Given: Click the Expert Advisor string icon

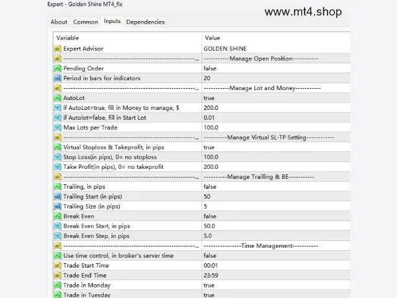Looking at the screenshot, I should tap(58, 48).
